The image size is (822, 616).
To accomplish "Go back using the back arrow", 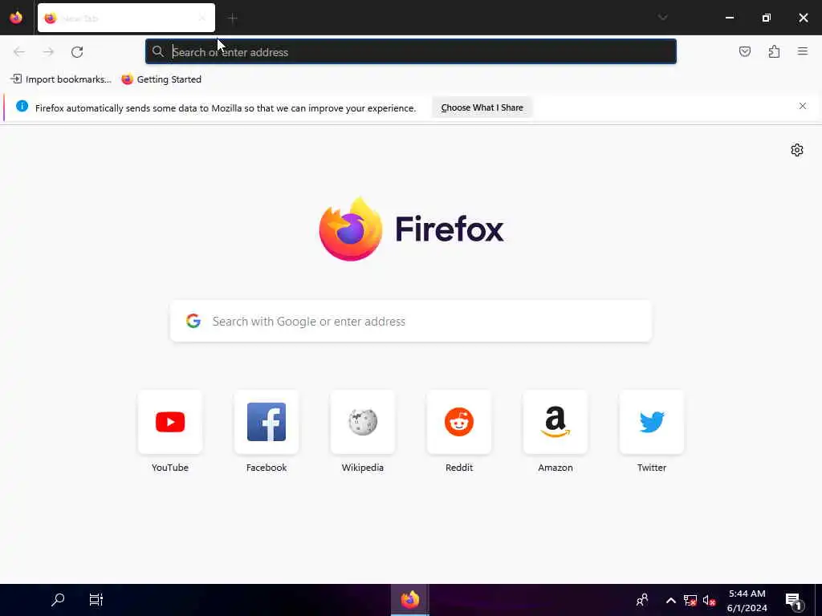I will click(x=19, y=52).
